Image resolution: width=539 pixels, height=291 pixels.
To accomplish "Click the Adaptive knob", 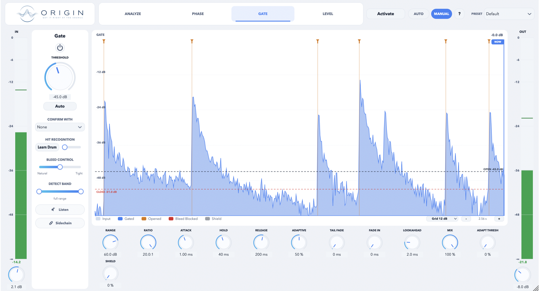I will pyautogui.click(x=299, y=242).
